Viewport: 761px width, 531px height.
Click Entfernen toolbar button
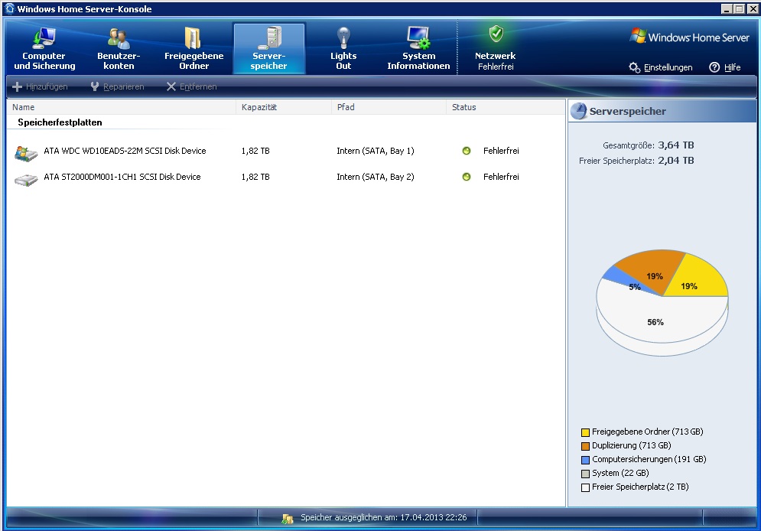(192, 87)
